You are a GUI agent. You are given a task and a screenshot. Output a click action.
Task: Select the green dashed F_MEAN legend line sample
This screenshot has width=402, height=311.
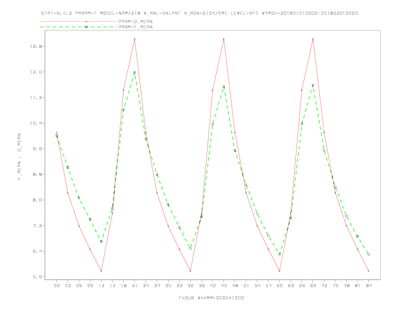[79, 27]
